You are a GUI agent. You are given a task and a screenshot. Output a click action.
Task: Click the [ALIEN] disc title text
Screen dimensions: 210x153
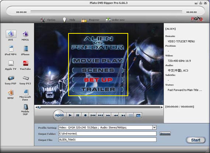tap(171, 29)
